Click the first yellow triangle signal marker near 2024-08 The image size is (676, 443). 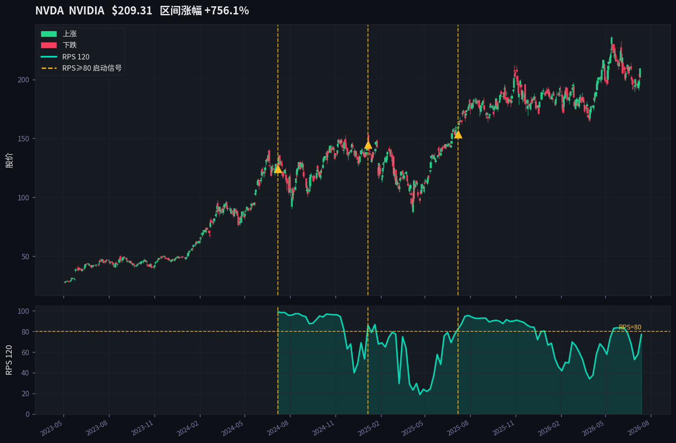point(278,169)
